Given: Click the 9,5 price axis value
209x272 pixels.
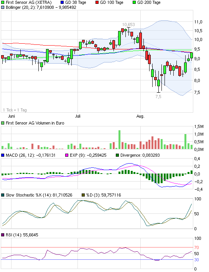Looking at the screenshot, I should click(x=197, y=49).
